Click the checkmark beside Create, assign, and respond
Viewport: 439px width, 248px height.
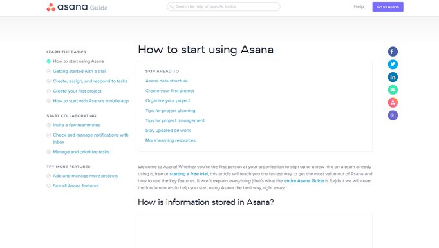tap(48, 81)
